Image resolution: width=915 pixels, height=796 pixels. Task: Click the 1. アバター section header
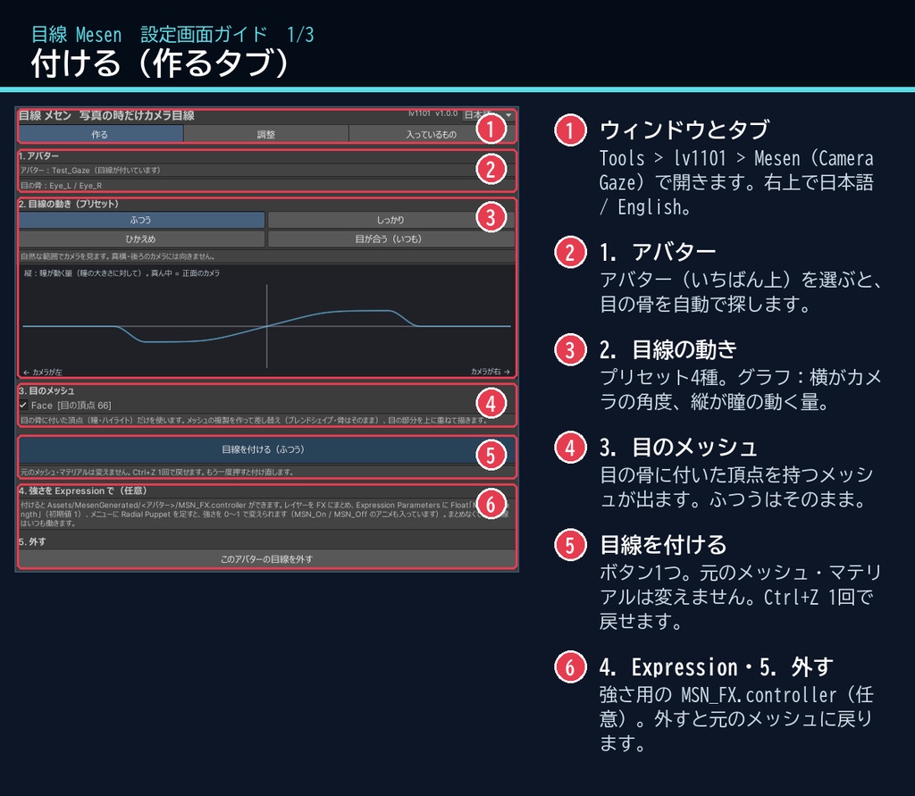coord(38,155)
